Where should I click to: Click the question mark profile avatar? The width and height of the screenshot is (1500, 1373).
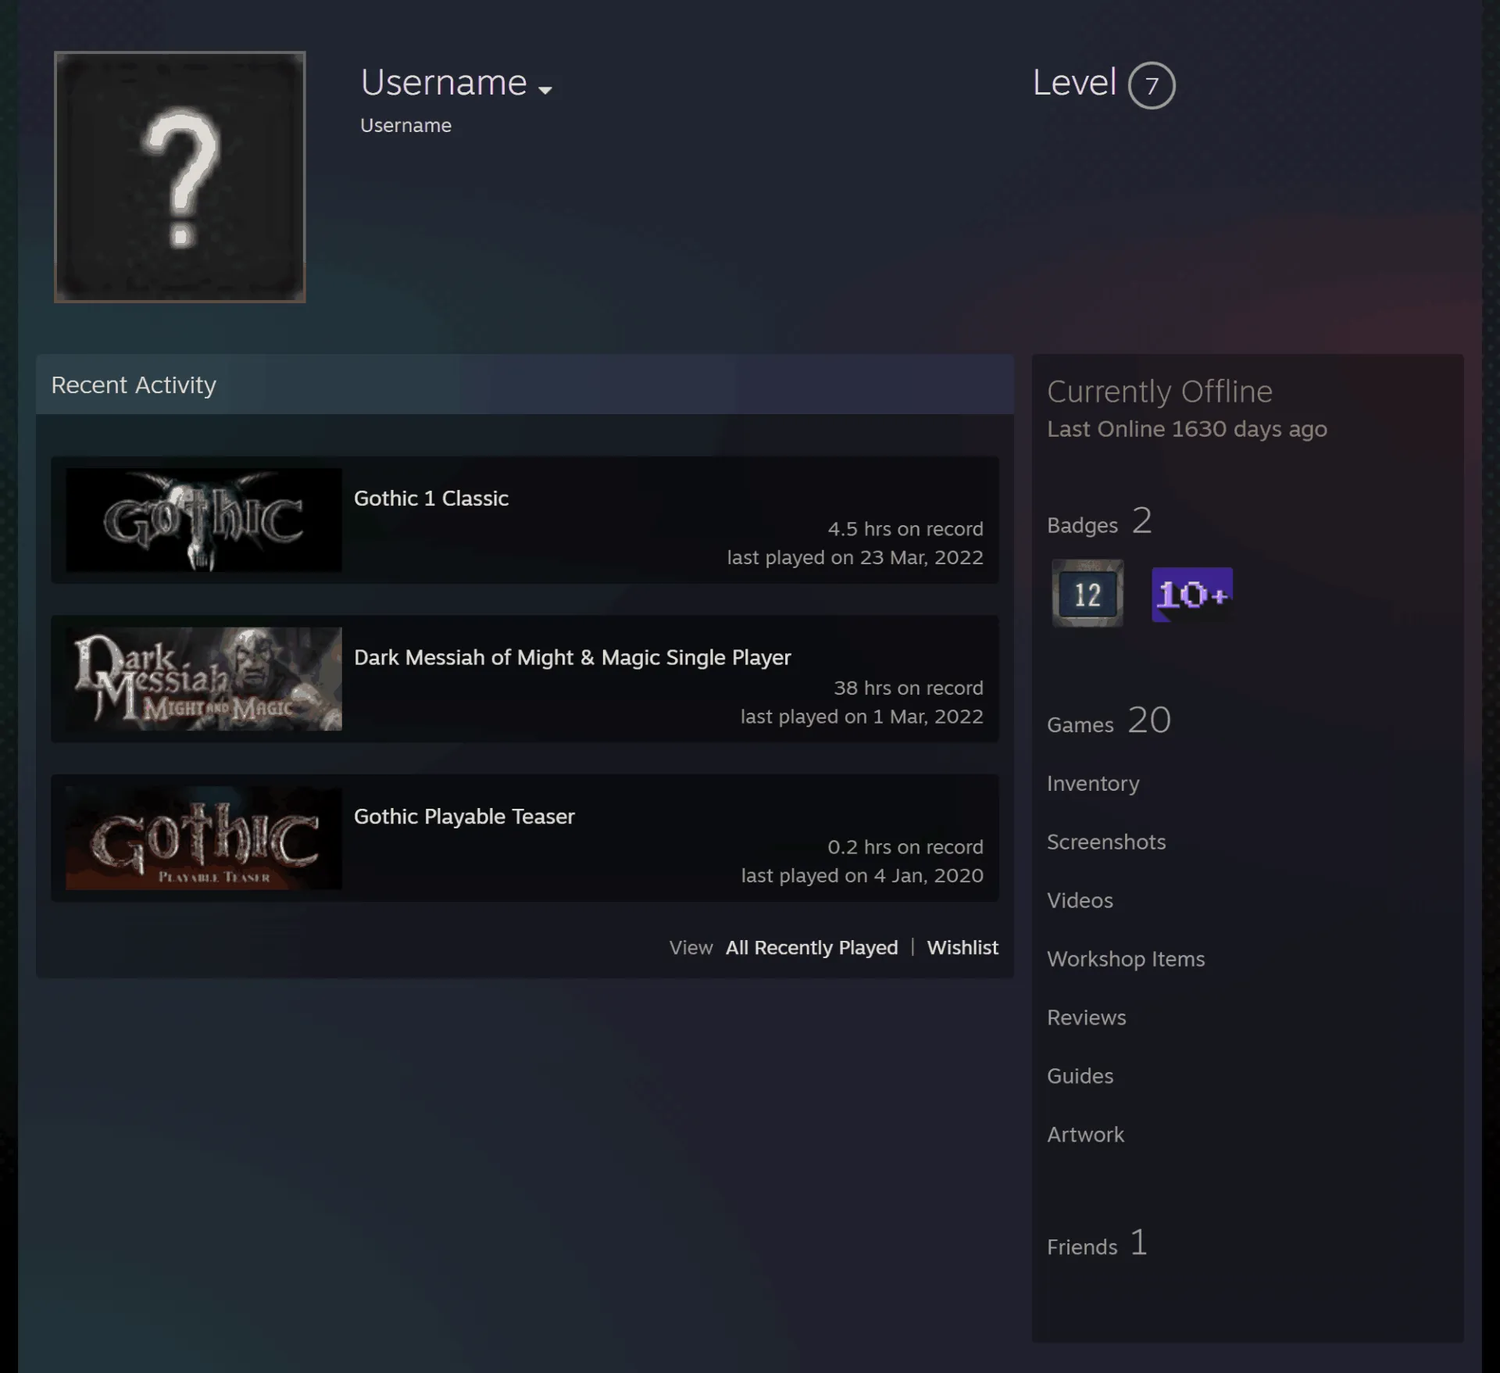pyautogui.click(x=180, y=177)
